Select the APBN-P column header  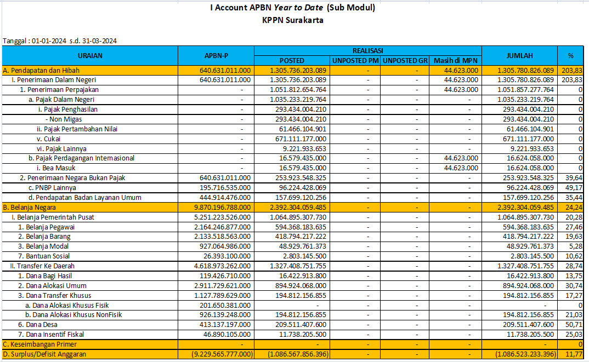tap(217, 55)
